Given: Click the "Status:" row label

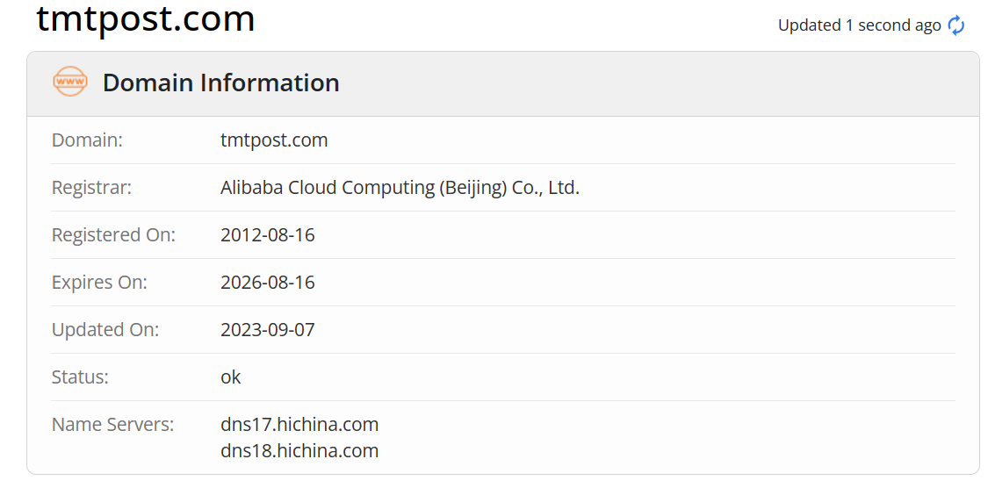Looking at the screenshot, I should (x=80, y=377).
